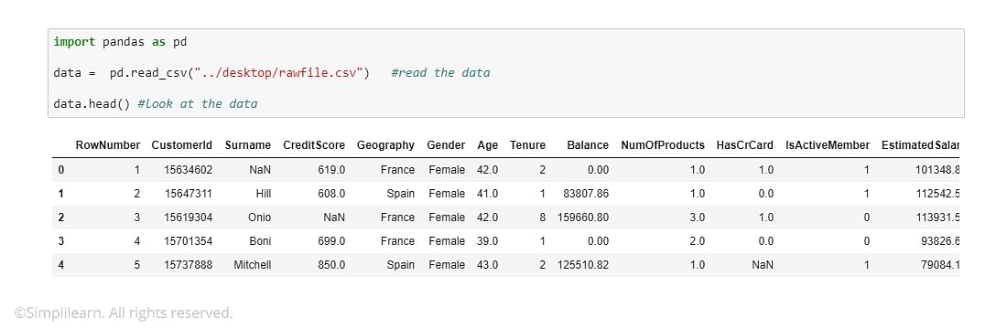Click the '#read the data' comment
The width and height of the screenshot is (1007, 329).
[440, 72]
